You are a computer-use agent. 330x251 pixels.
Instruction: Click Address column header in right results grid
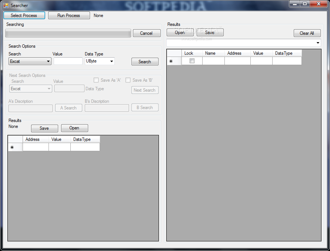coord(238,53)
